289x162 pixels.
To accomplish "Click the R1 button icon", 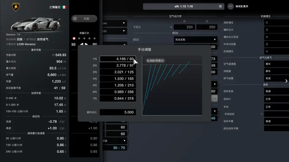I will click(x=94, y=44).
